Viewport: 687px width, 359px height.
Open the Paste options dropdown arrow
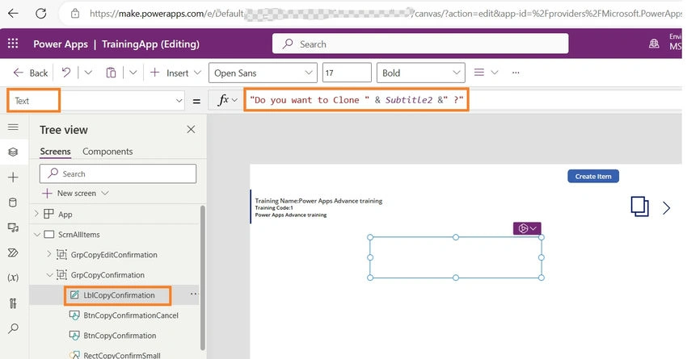(x=133, y=73)
